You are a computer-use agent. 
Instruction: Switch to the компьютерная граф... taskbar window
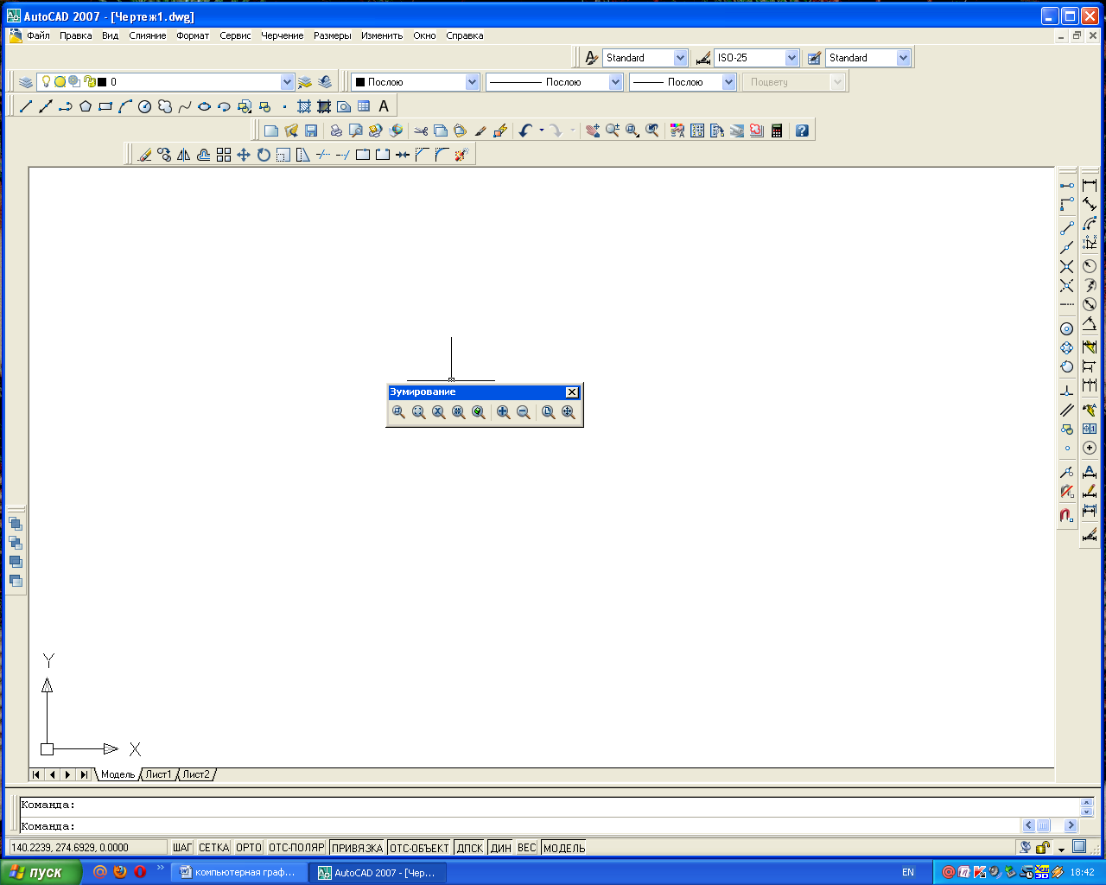click(x=238, y=872)
